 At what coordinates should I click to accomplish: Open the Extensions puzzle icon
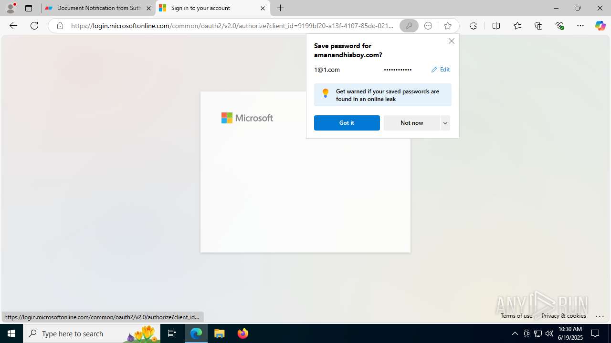click(x=473, y=26)
